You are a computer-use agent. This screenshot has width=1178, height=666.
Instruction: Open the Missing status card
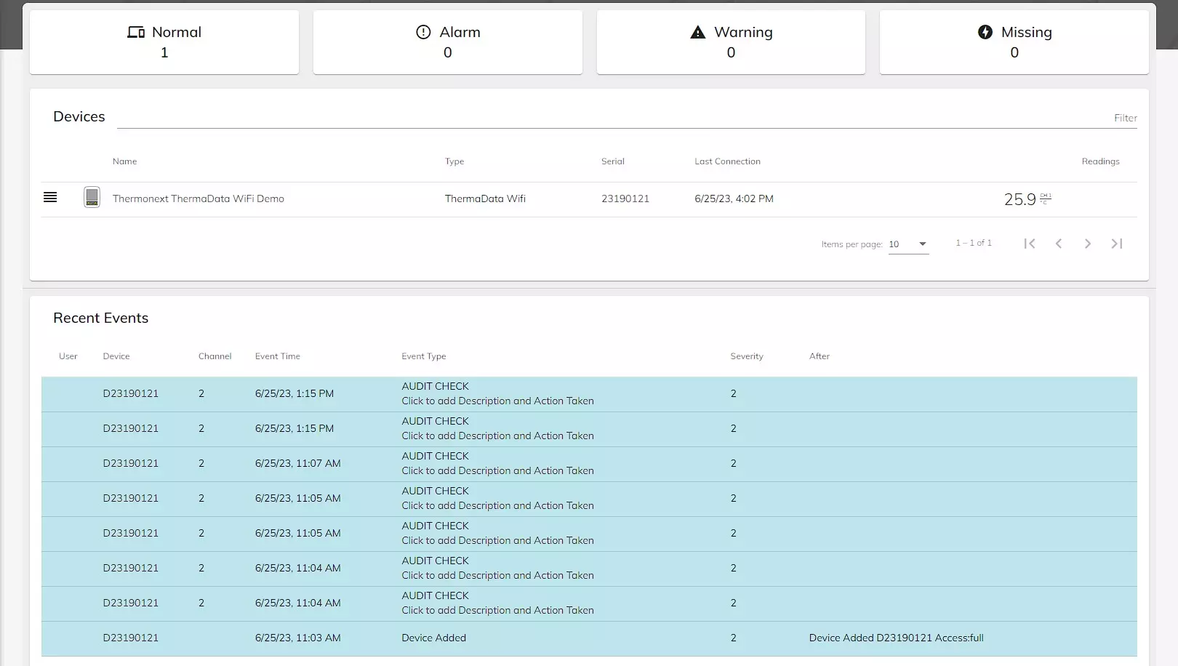(1014, 42)
